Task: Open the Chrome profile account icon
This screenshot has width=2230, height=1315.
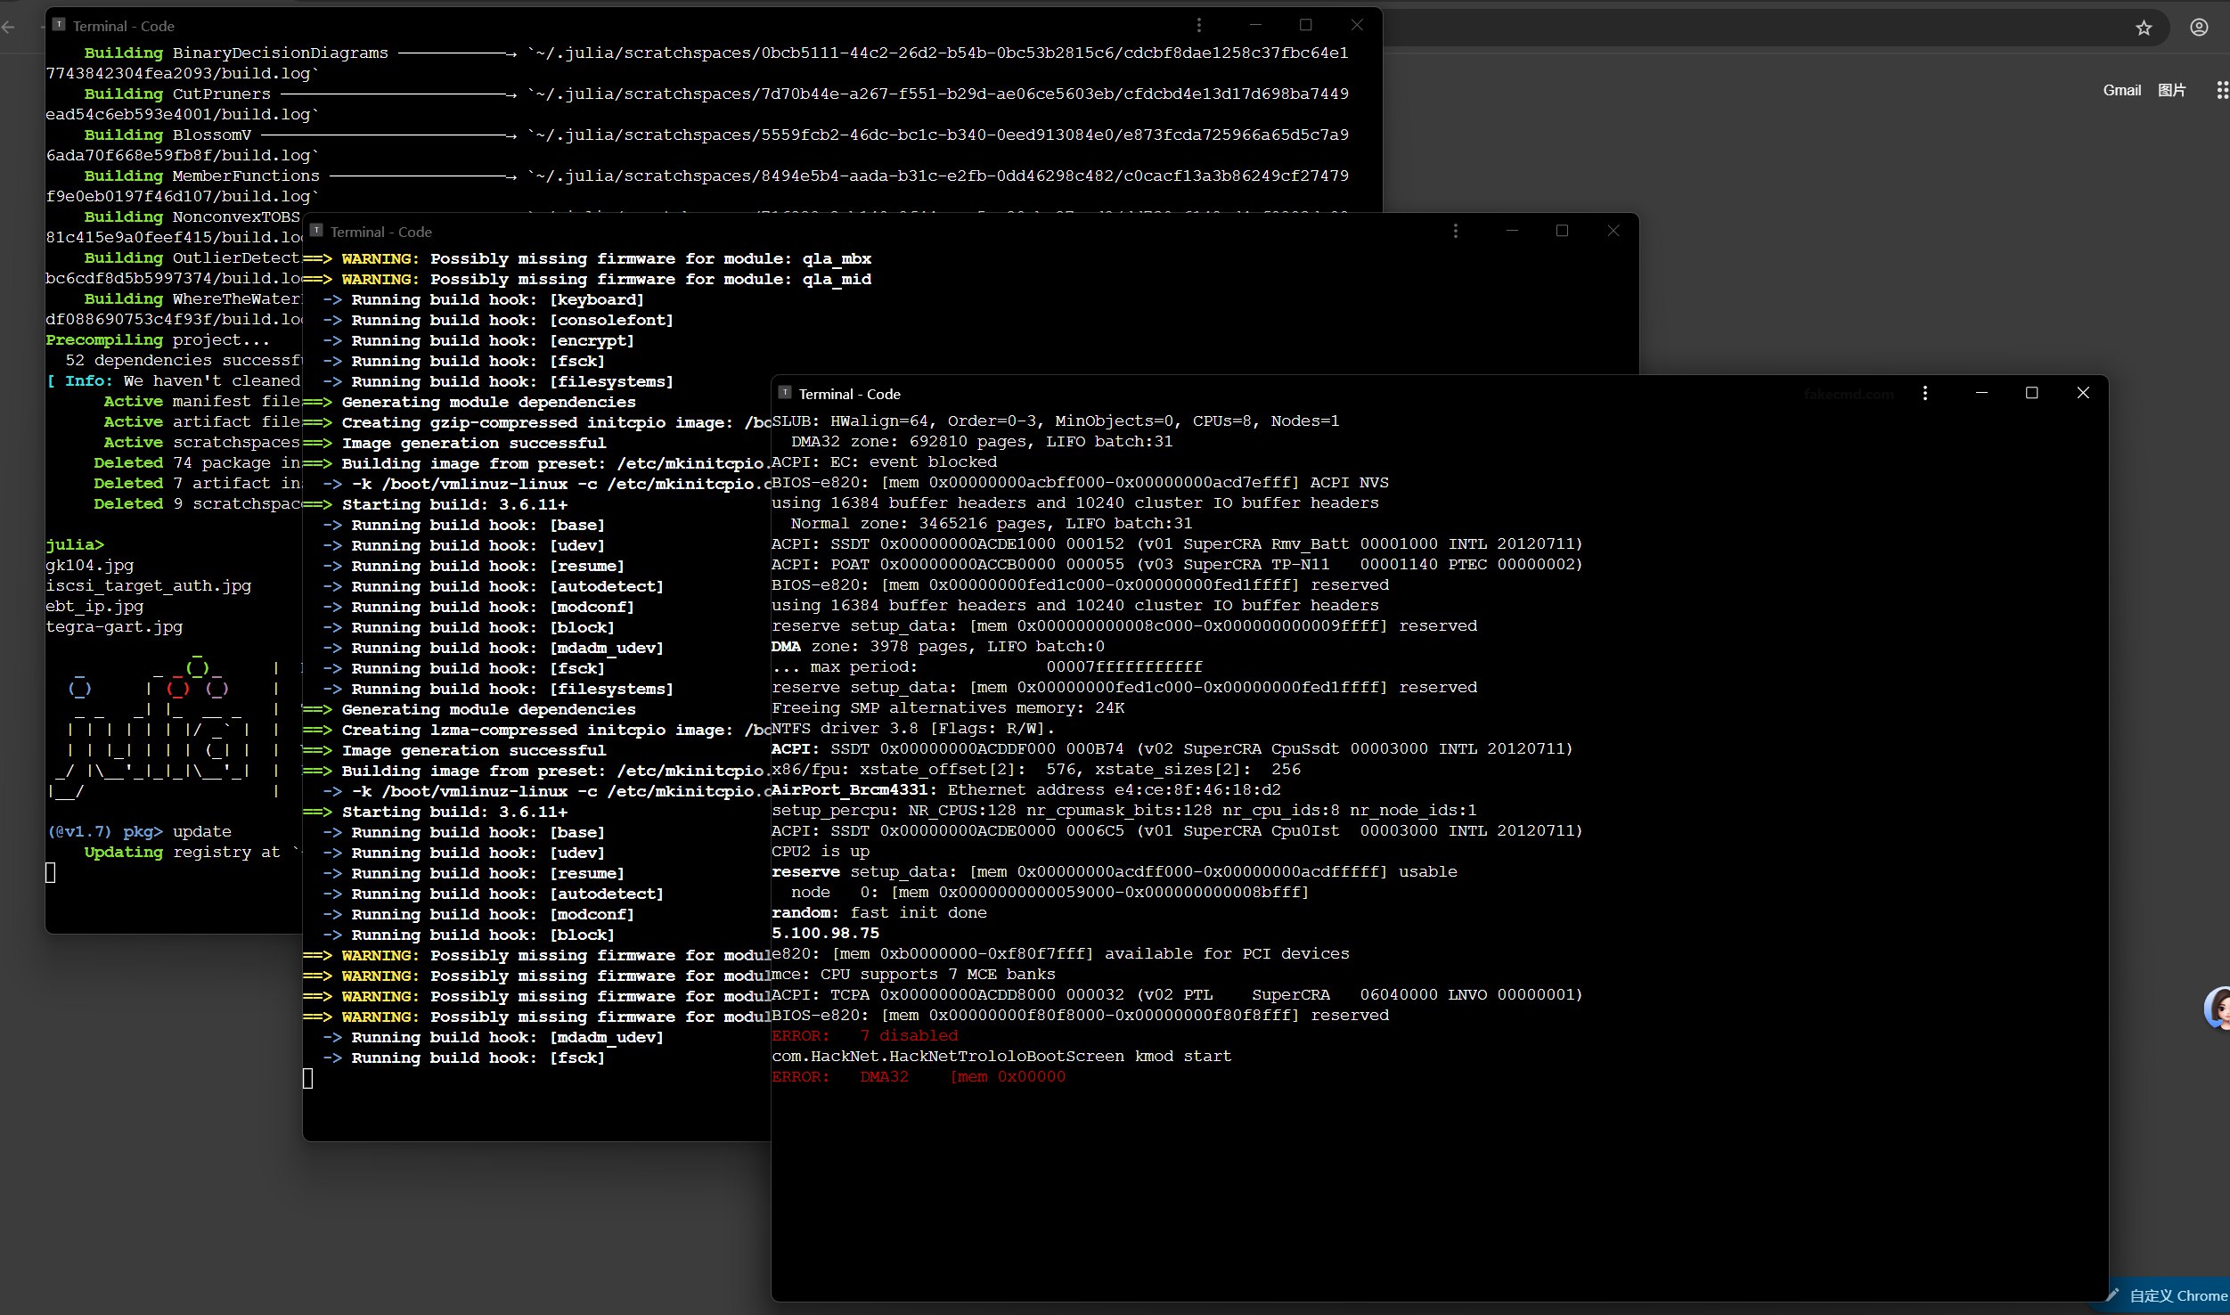Action: point(2199,28)
